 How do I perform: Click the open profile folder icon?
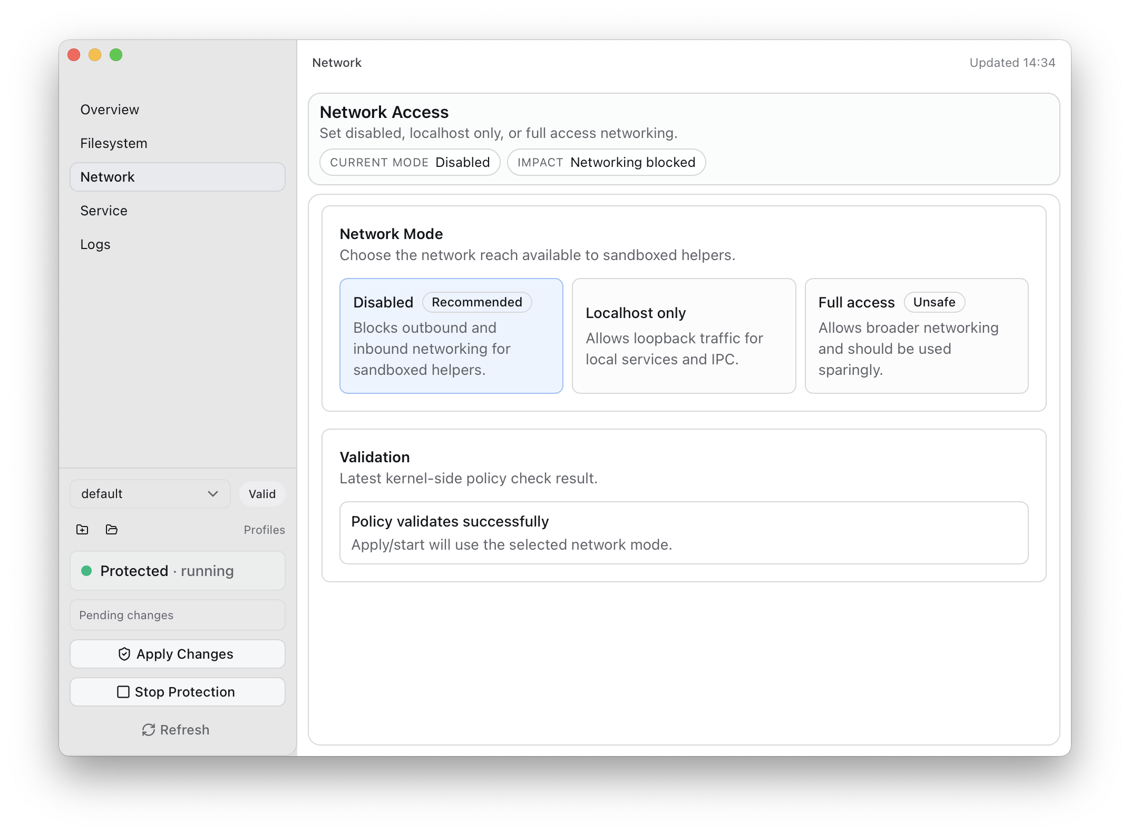[x=111, y=529]
